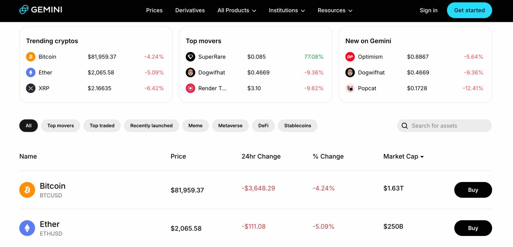Click the New on Gemini heading
The image size is (513, 247).
coord(368,41)
